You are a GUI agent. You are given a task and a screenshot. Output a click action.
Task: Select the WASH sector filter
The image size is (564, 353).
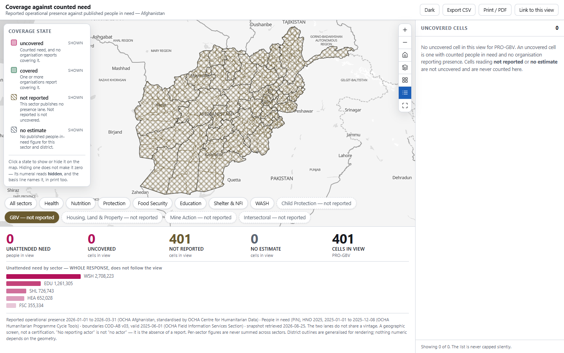pyautogui.click(x=262, y=203)
